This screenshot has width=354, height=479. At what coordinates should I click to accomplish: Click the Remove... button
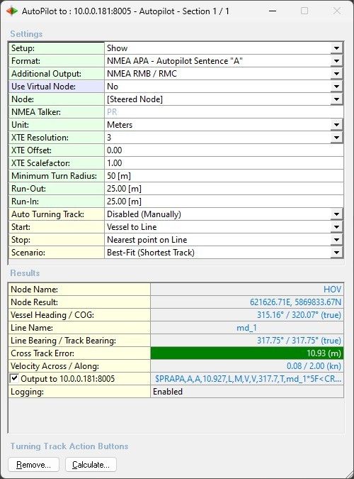pos(33,465)
